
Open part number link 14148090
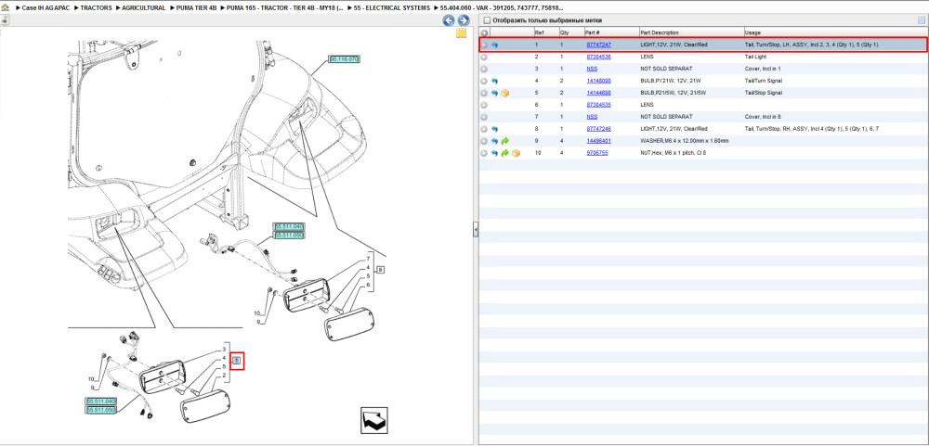pos(598,81)
